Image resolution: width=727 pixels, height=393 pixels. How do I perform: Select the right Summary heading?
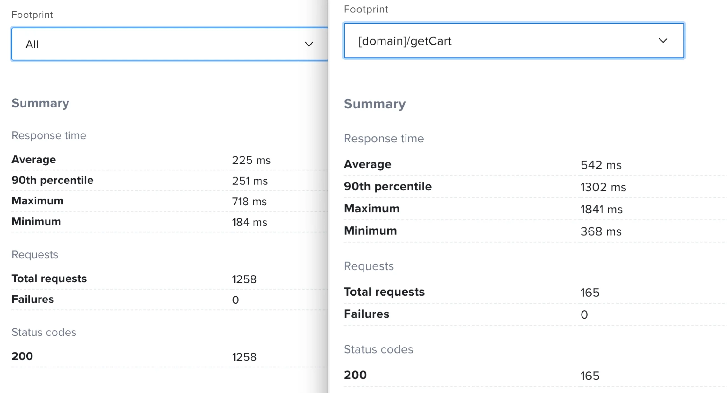[375, 104]
